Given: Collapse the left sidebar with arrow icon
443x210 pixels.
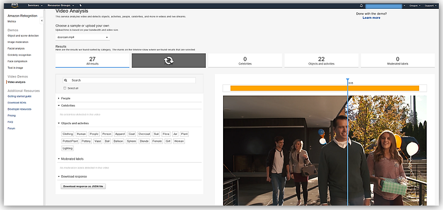Looking at the screenshot, I should tap(41, 21).
